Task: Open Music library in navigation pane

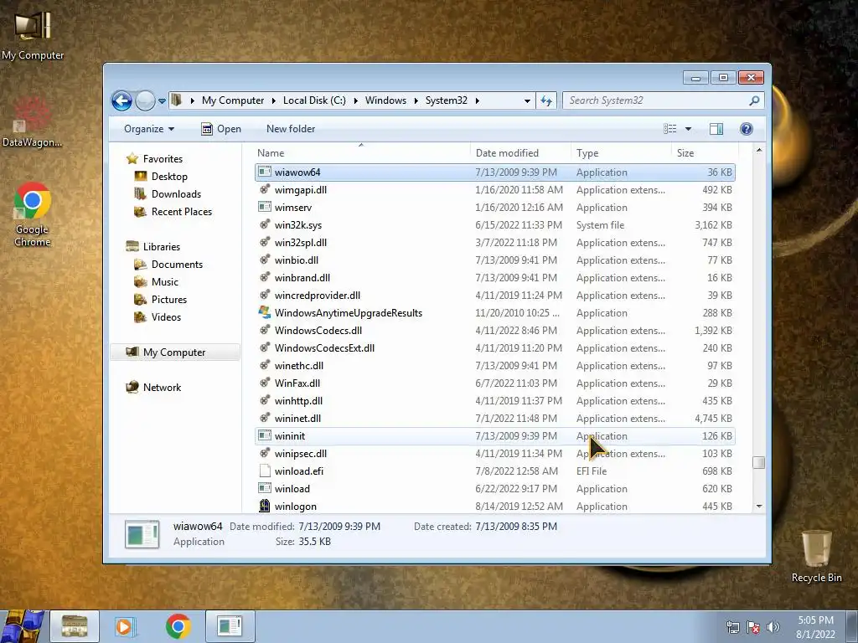Action: [157, 282]
